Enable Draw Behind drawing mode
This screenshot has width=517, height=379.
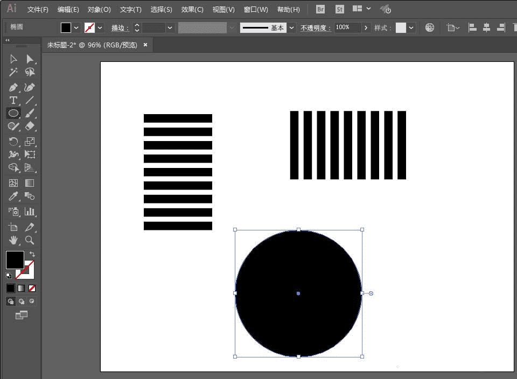click(x=22, y=301)
